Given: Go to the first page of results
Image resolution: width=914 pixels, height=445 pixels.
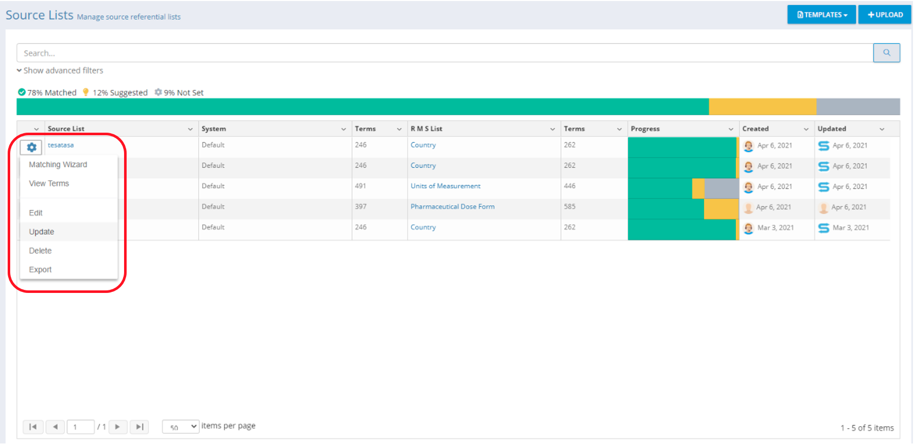Looking at the screenshot, I should pos(33,427).
